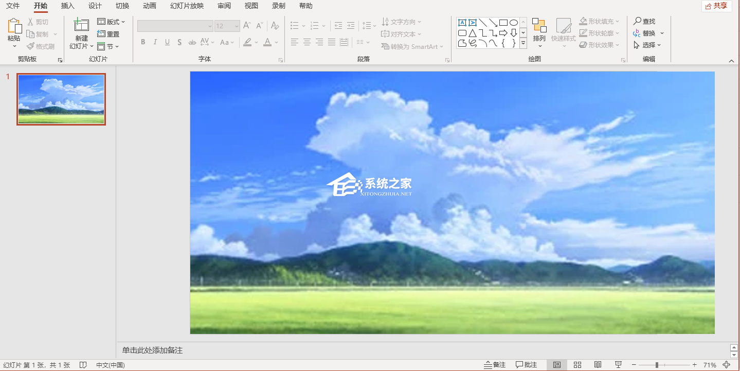
Task: Open Find (查找) in editing group
Action: (x=644, y=21)
